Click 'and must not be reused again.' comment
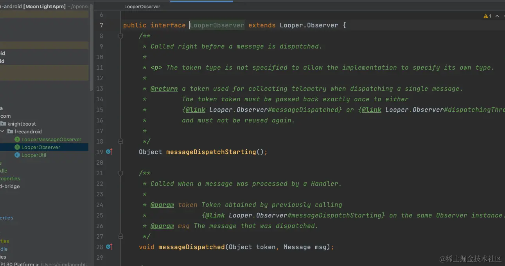This screenshot has width=505, height=266. pyautogui.click(x=238, y=120)
